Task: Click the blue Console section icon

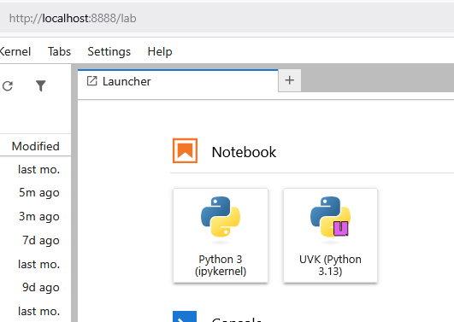Action: [x=185, y=317]
